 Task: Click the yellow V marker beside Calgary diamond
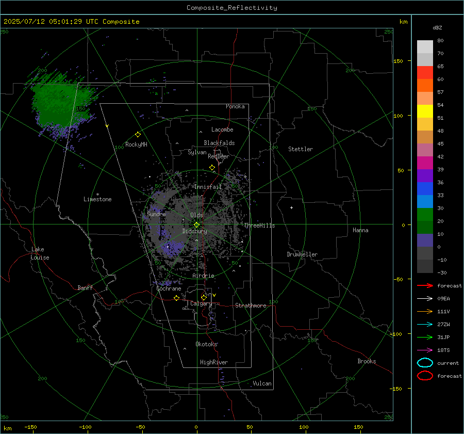(x=214, y=295)
